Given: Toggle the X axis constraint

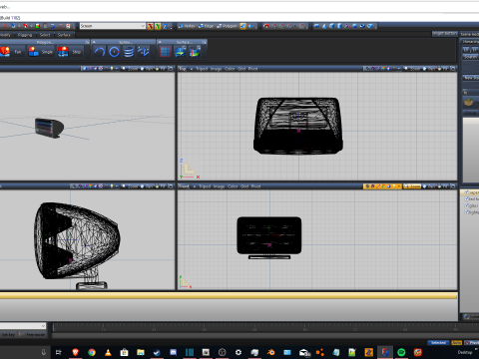Looking at the screenshot, I should (x=151, y=26).
